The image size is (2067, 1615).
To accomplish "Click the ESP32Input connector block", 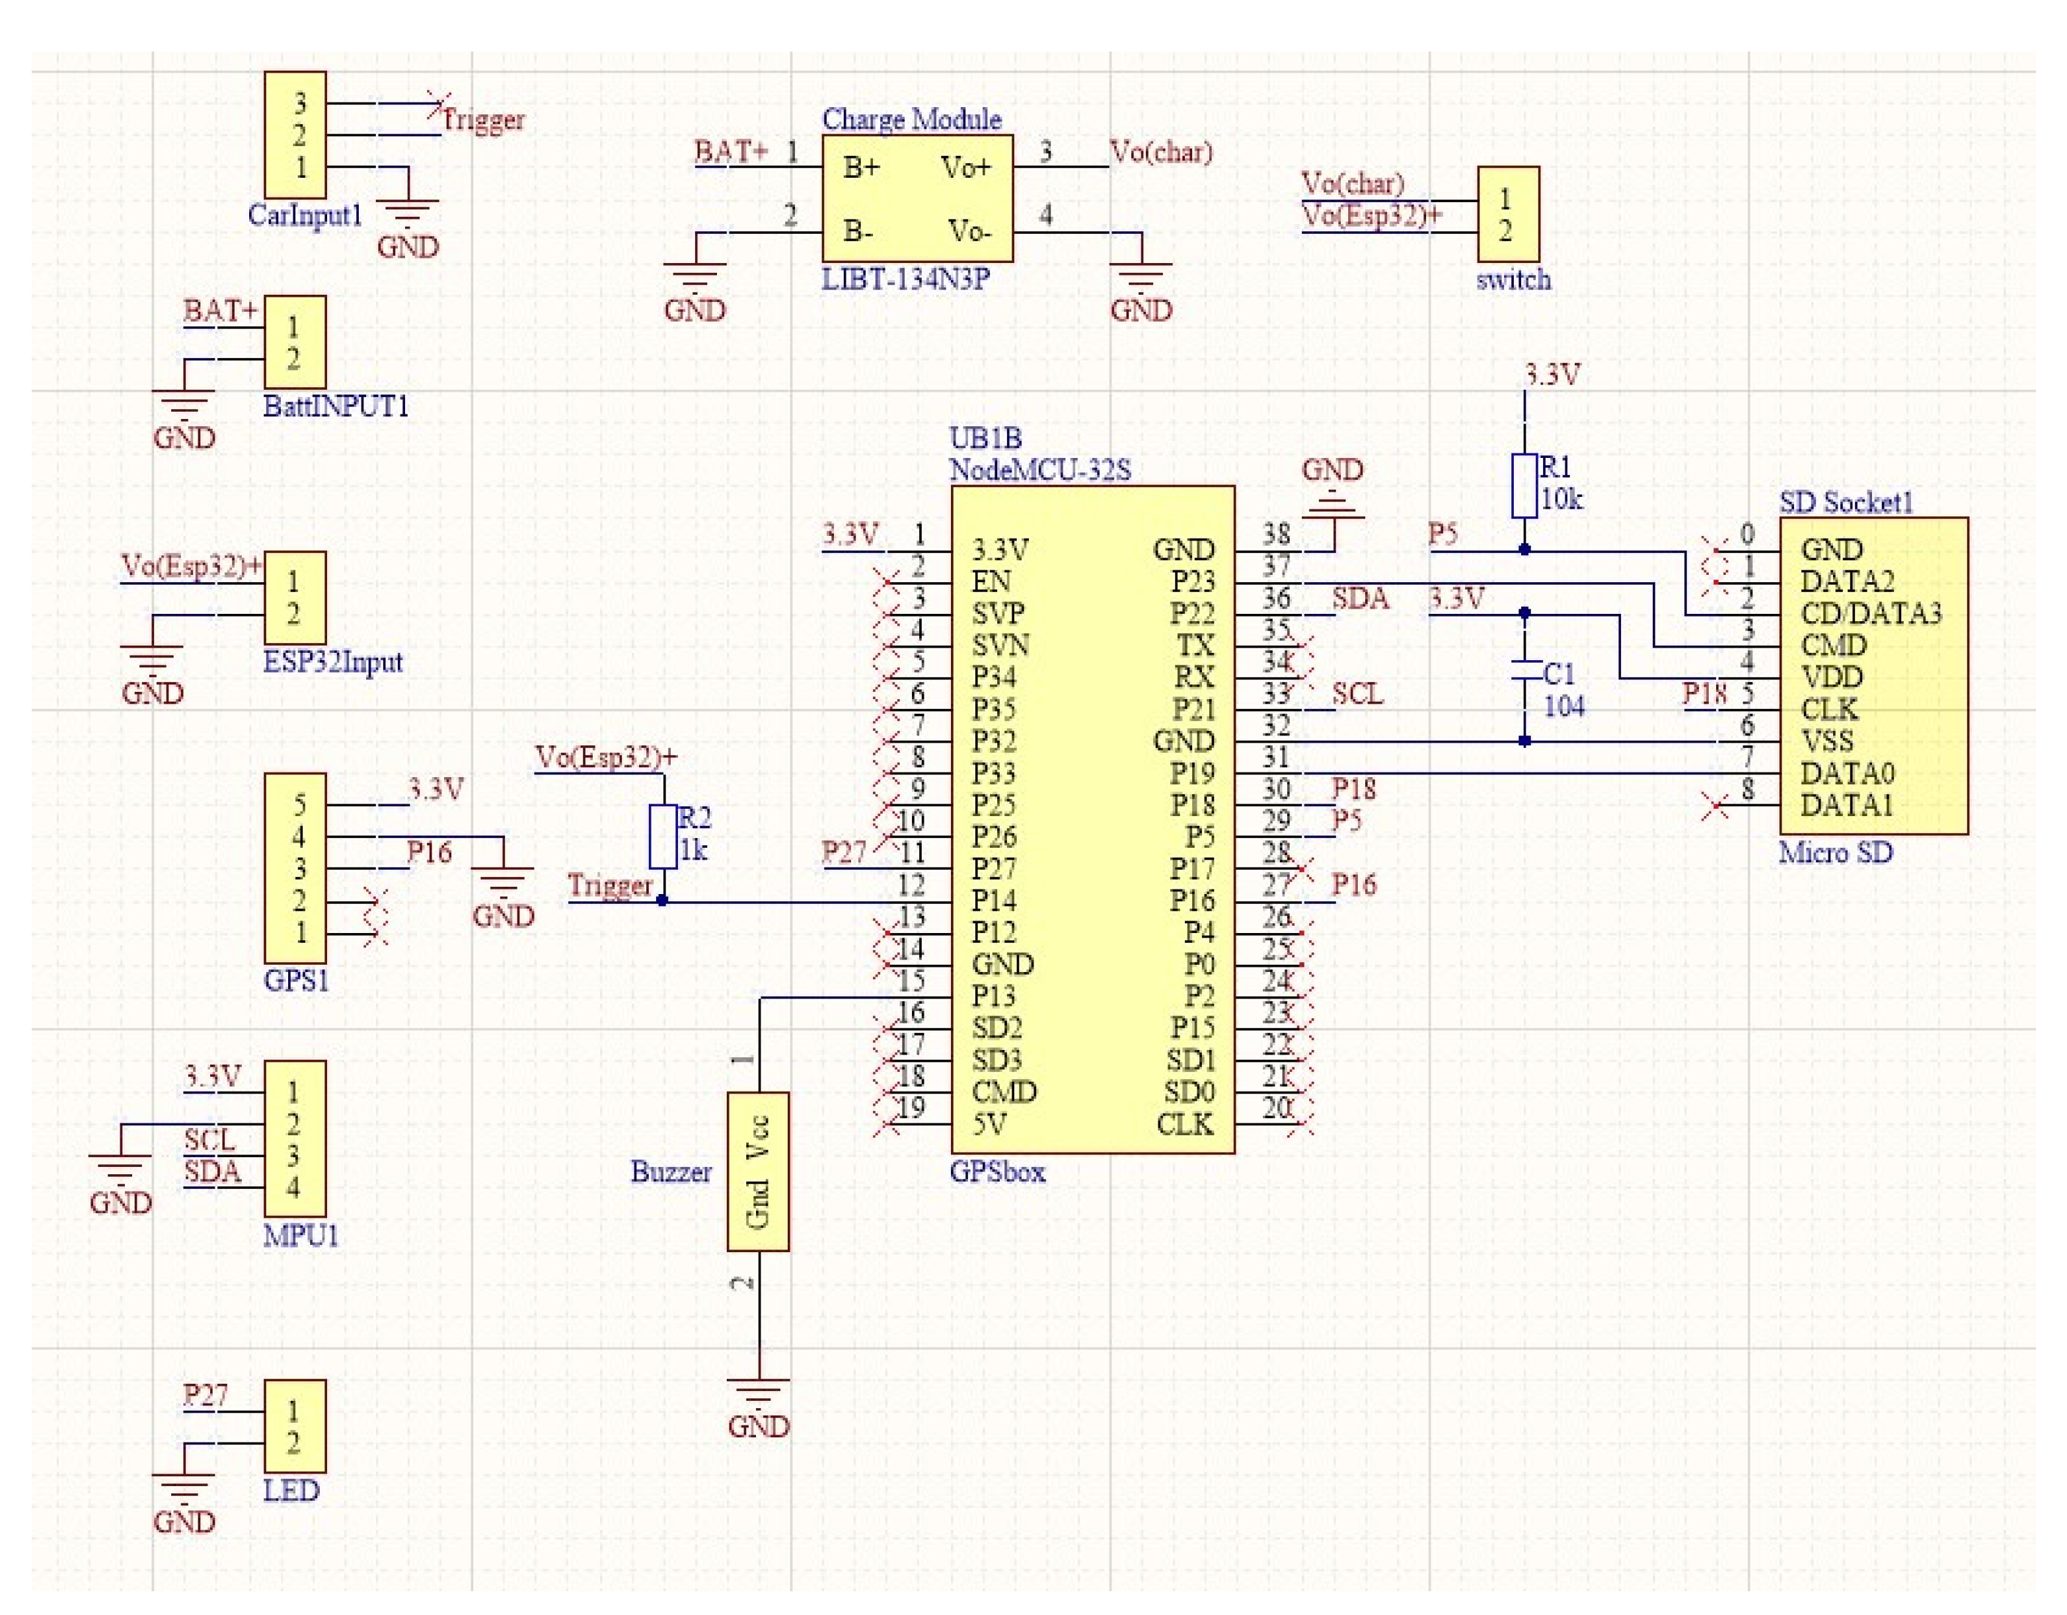I will point(294,597).
